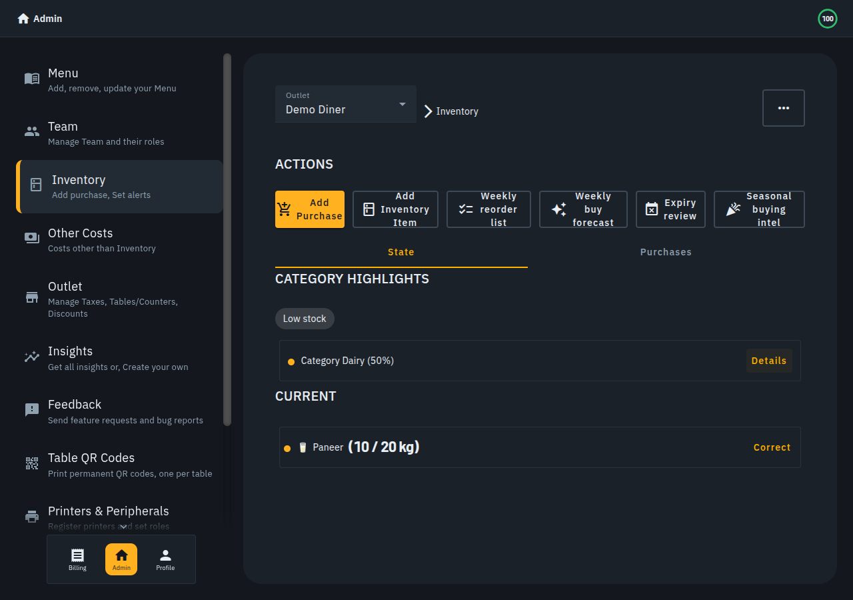Open the green 100 score indicator
This screenshot has height=600, width=853.
click(828, 19)
